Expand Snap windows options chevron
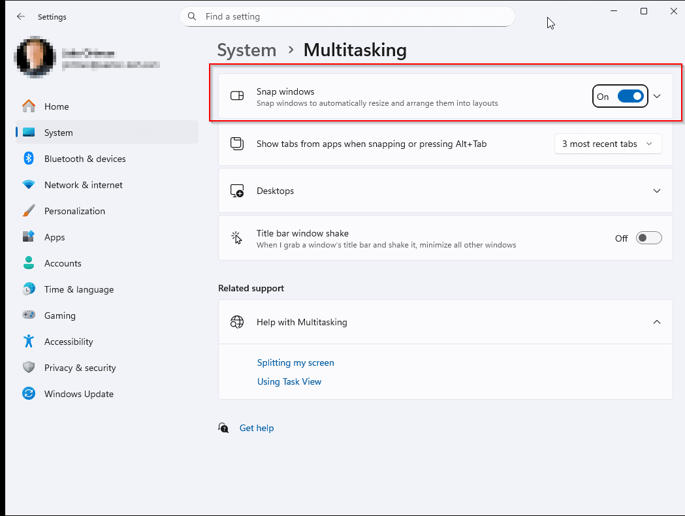 click(657, 96)
